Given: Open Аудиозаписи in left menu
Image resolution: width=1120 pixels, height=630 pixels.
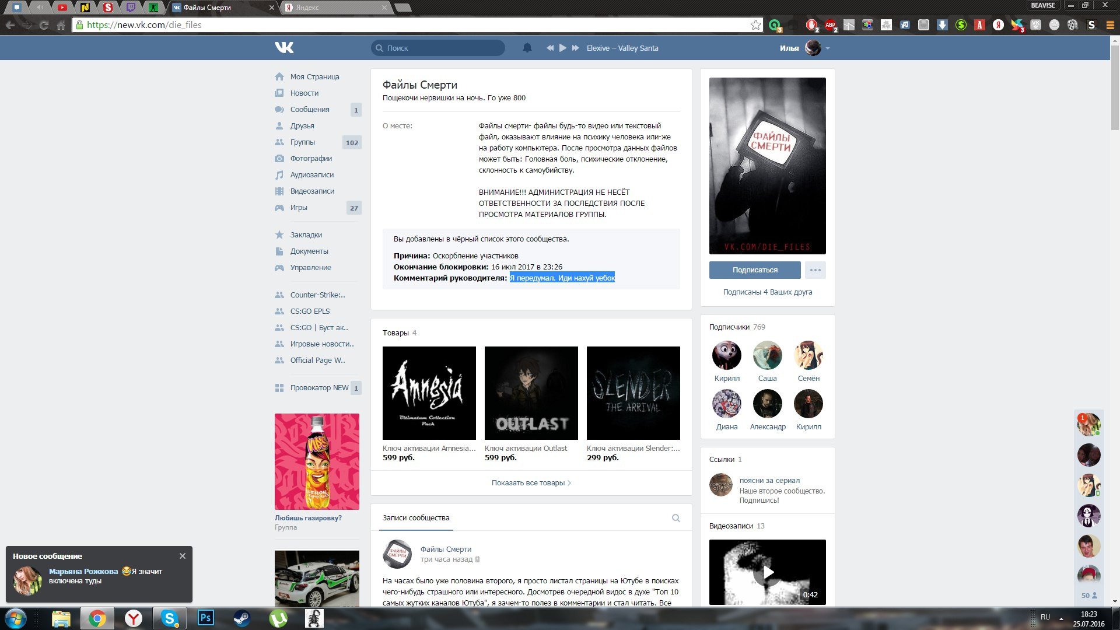Looking at the screenshot, I should pos(311,174).
